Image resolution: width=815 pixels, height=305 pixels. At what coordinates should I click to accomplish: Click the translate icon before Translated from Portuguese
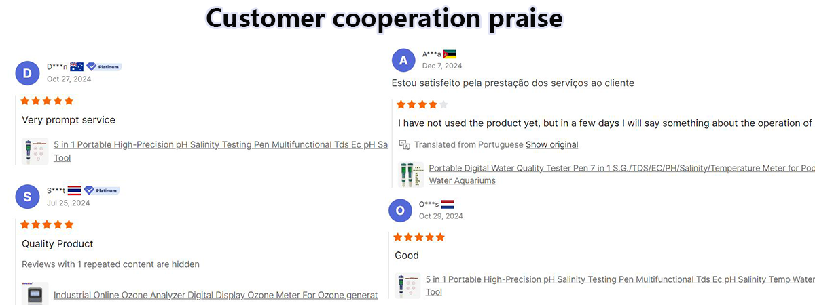[404, 144]
